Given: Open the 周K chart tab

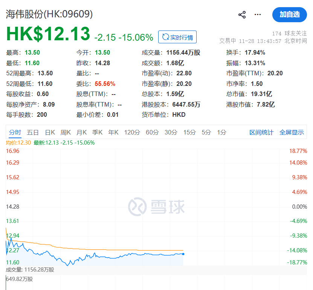Looking at the screenshot, I should [x=66, y=132].
